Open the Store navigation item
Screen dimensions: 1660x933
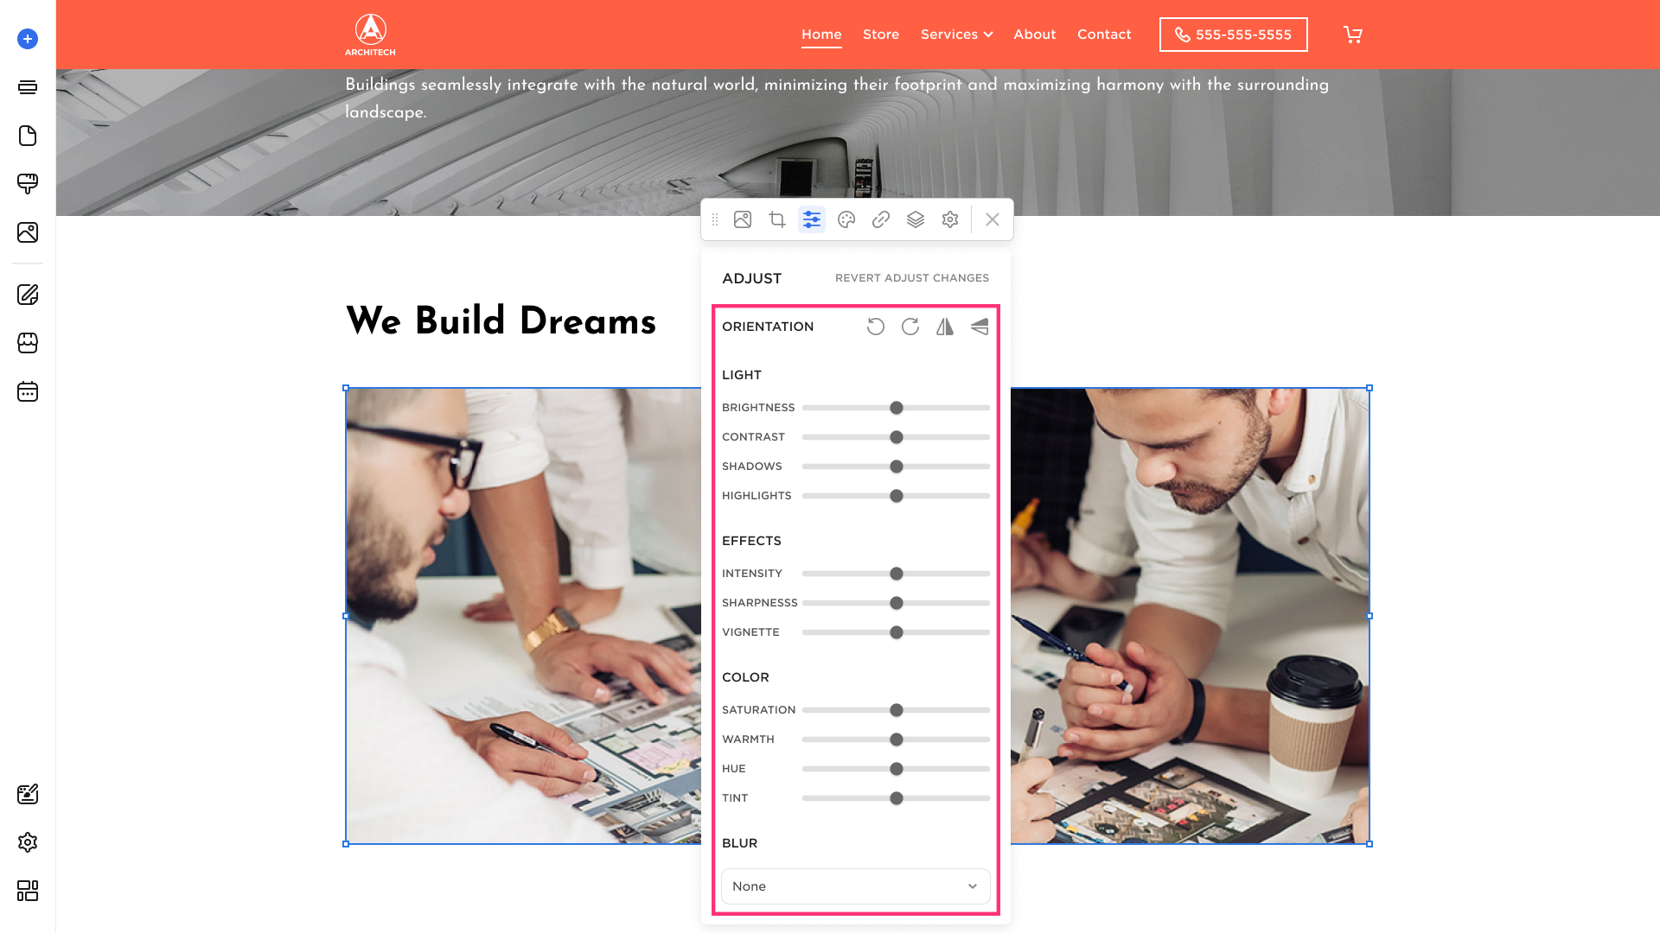(881, 35)
